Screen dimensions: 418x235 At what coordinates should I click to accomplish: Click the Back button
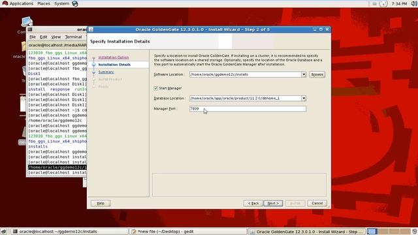[x=253, y=203]
